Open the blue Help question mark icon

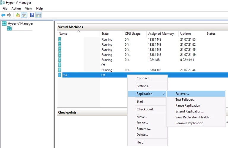coord(32,15)
